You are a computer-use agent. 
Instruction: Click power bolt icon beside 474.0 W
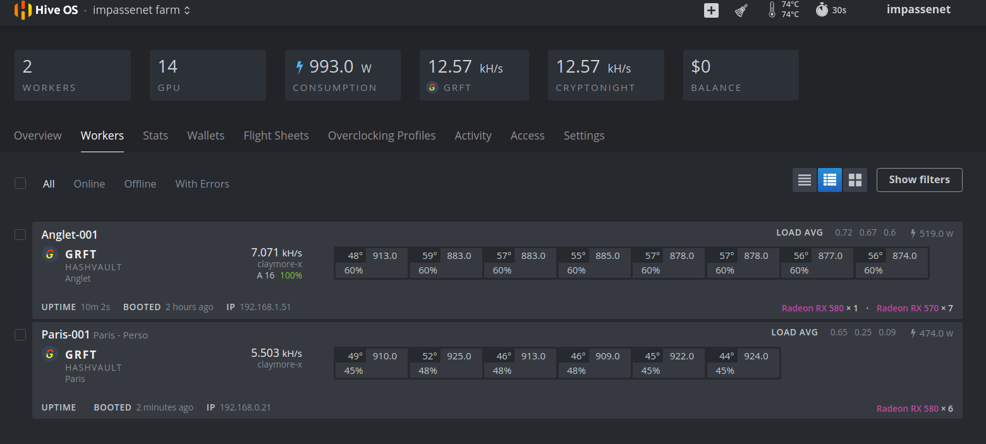click(913, 333)
